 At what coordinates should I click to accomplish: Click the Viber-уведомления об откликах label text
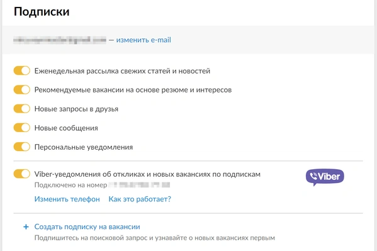click(147, 174)
